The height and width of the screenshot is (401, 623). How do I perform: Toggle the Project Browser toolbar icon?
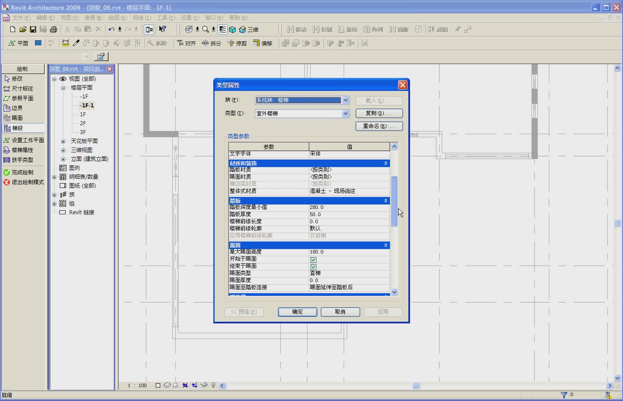149,29
